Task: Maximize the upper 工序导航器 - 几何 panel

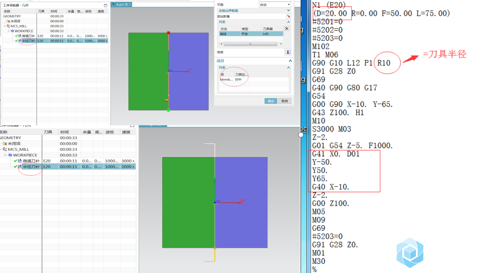Action: pos(106,6)
